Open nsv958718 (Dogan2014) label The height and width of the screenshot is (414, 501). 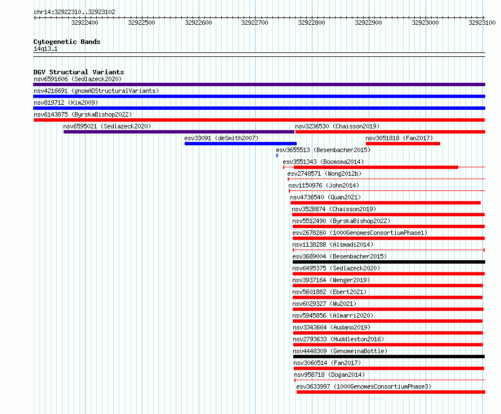click(x=329, y=375)
